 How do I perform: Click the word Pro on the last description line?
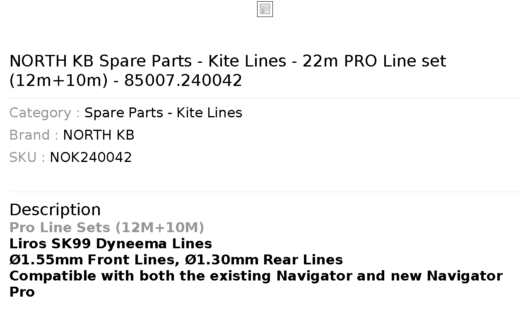[x=22, y=292]
